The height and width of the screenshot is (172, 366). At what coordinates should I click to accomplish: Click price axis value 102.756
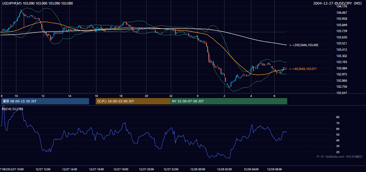341,87
